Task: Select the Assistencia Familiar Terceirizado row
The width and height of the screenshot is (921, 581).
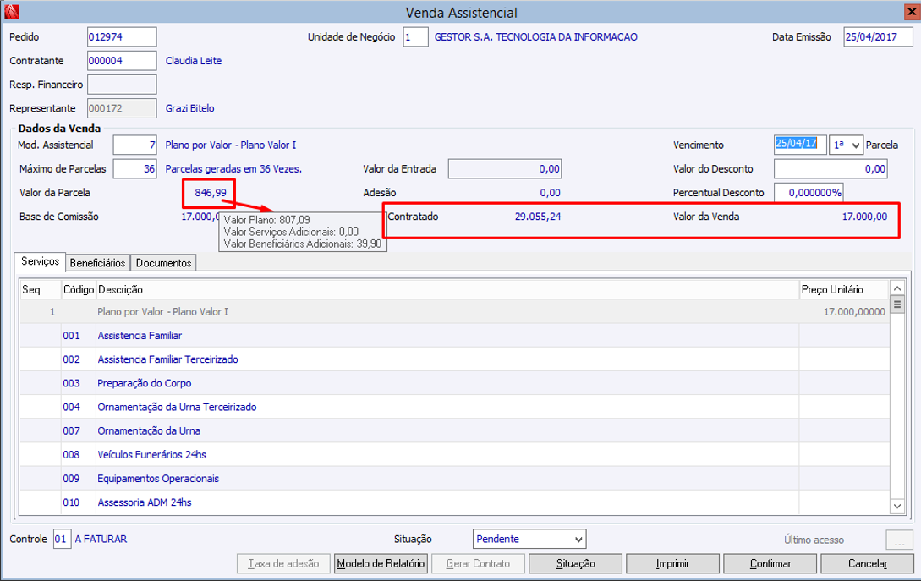Action: (455, 359)
